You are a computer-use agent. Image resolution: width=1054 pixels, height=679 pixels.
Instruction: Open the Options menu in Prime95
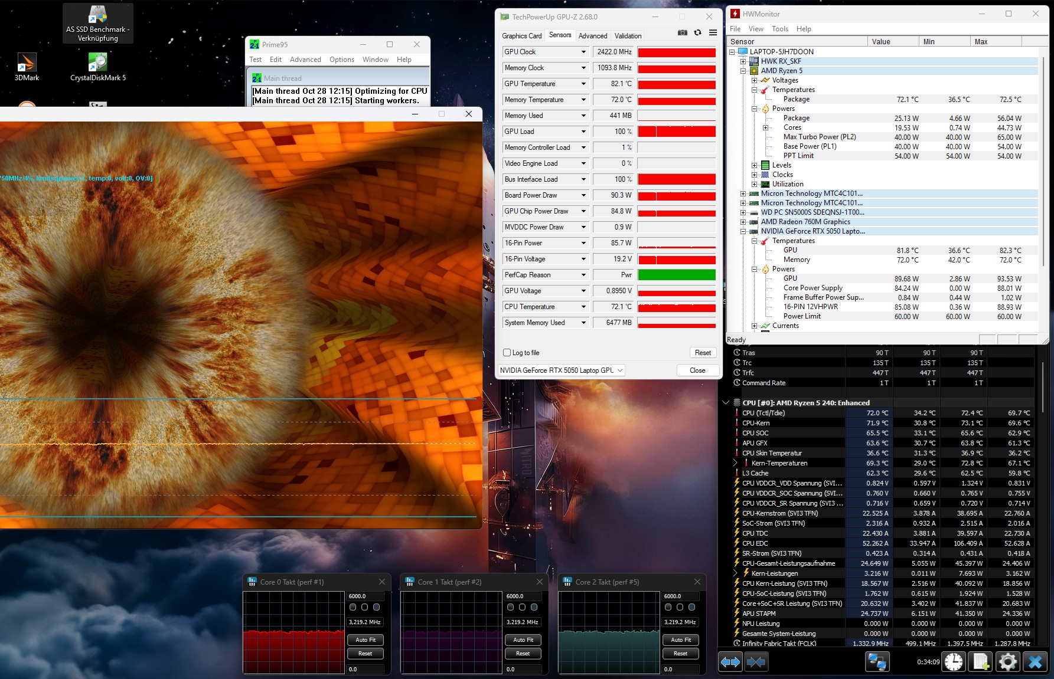click(341, 60)
